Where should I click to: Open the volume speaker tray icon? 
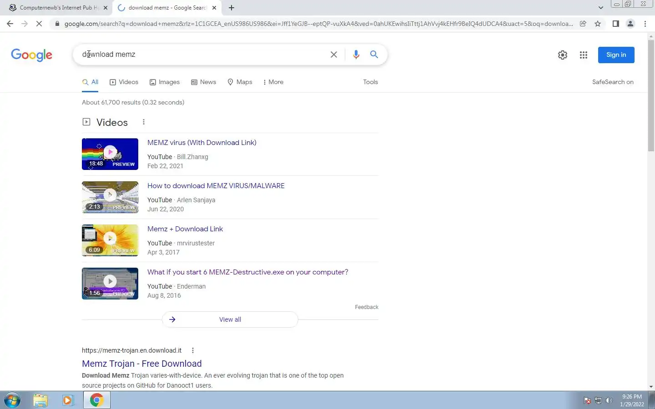(609, 400)
